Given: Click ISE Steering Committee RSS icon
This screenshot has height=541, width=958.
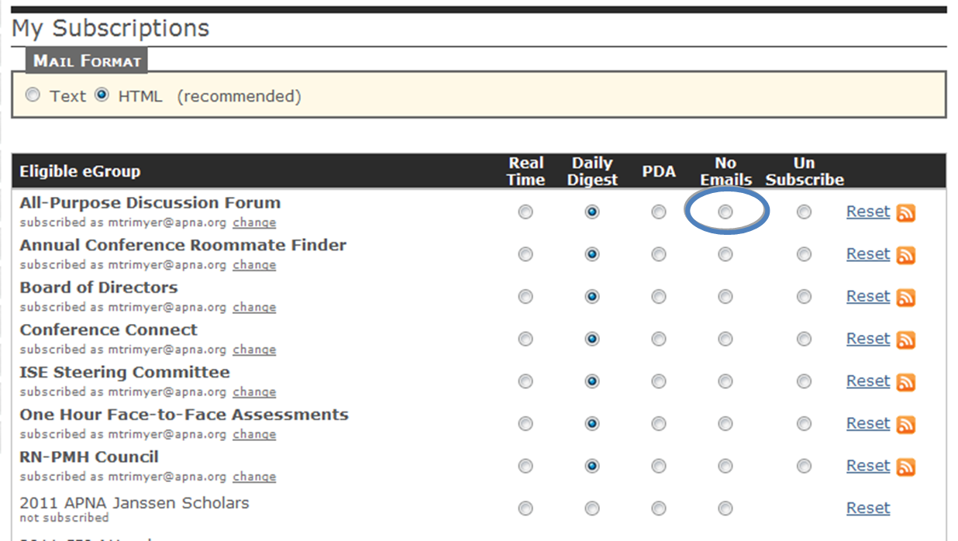Looking at the screenshot, I should click(x=906, y=381).
